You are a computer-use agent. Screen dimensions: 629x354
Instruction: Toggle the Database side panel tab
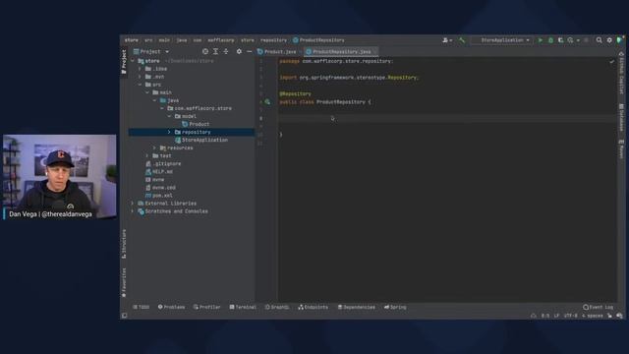point(621,117)
